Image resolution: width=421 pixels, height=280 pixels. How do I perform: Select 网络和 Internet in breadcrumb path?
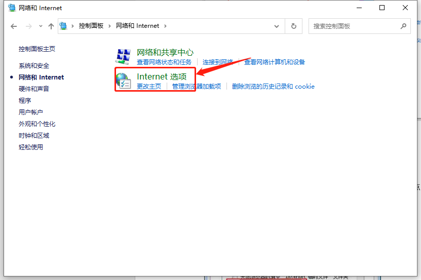(137, 26)
